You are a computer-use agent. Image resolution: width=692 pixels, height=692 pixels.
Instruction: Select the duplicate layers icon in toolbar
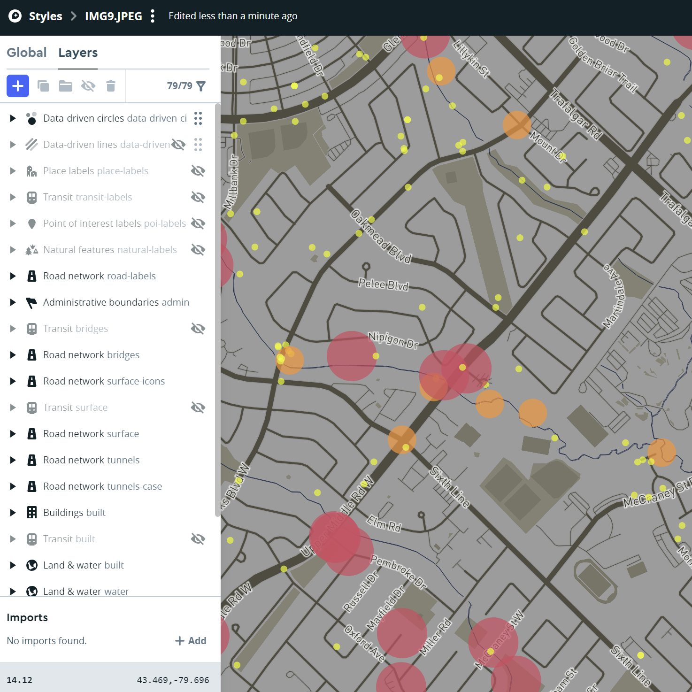coord(43,86)
